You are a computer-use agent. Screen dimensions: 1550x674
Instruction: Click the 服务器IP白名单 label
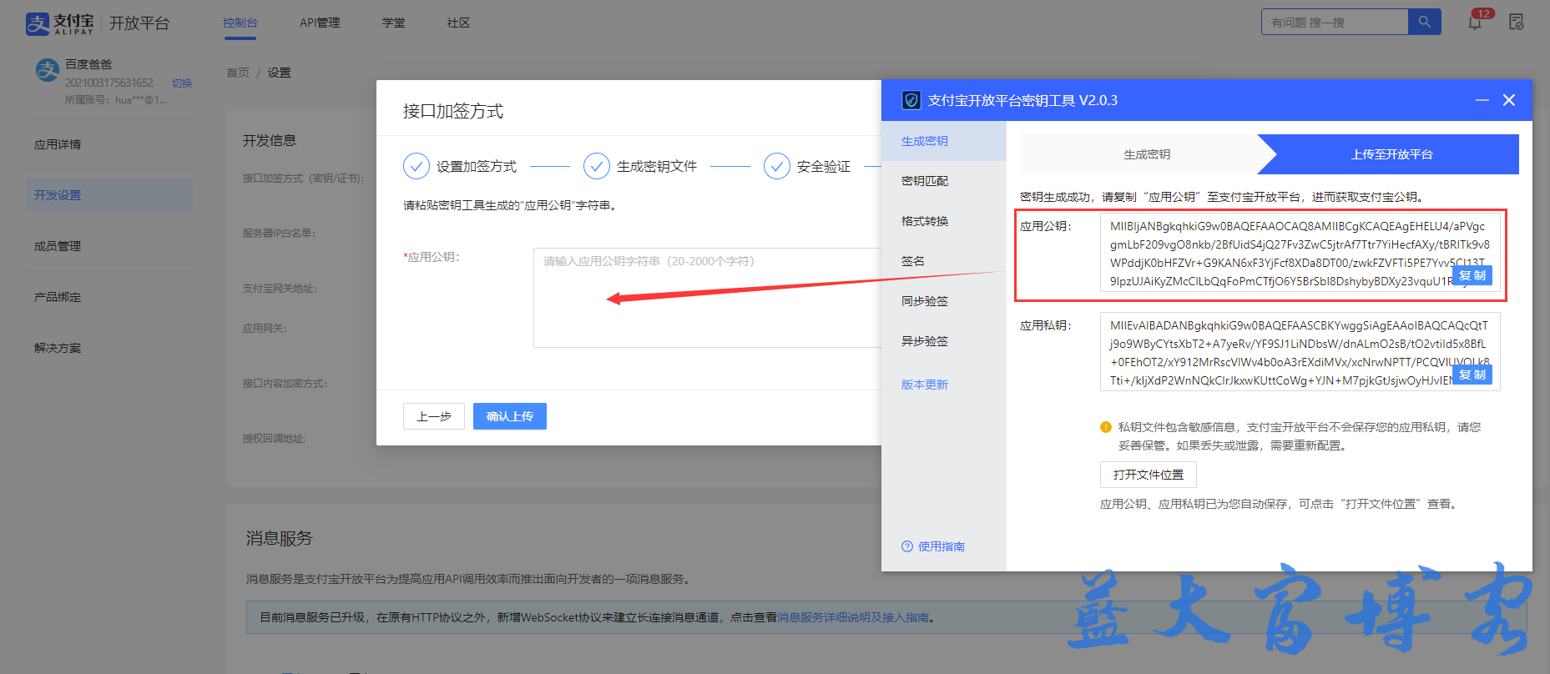click(x=279, y=233)
